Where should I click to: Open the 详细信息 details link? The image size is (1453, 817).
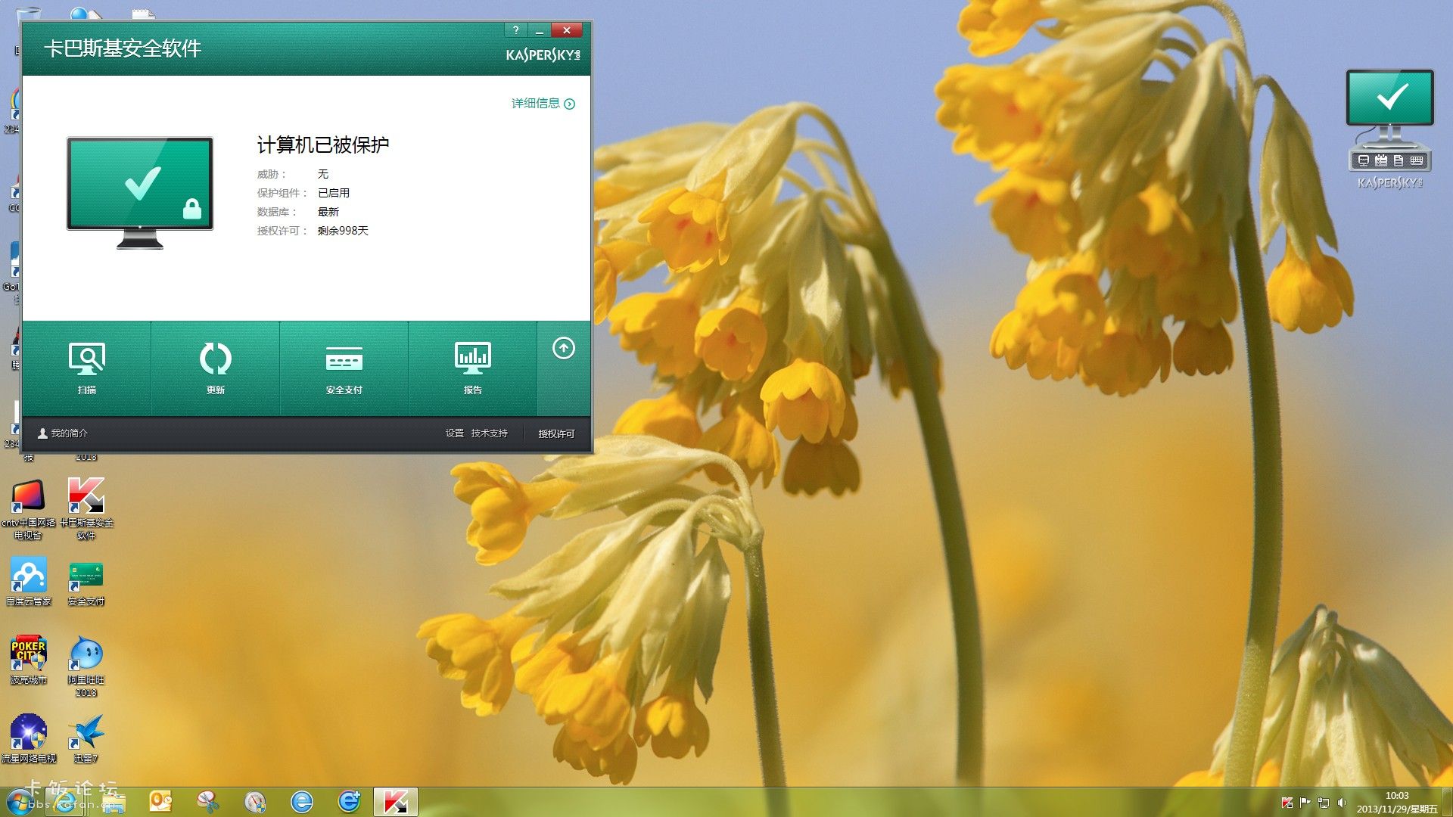pyautogui.click(x=543, y=104)
